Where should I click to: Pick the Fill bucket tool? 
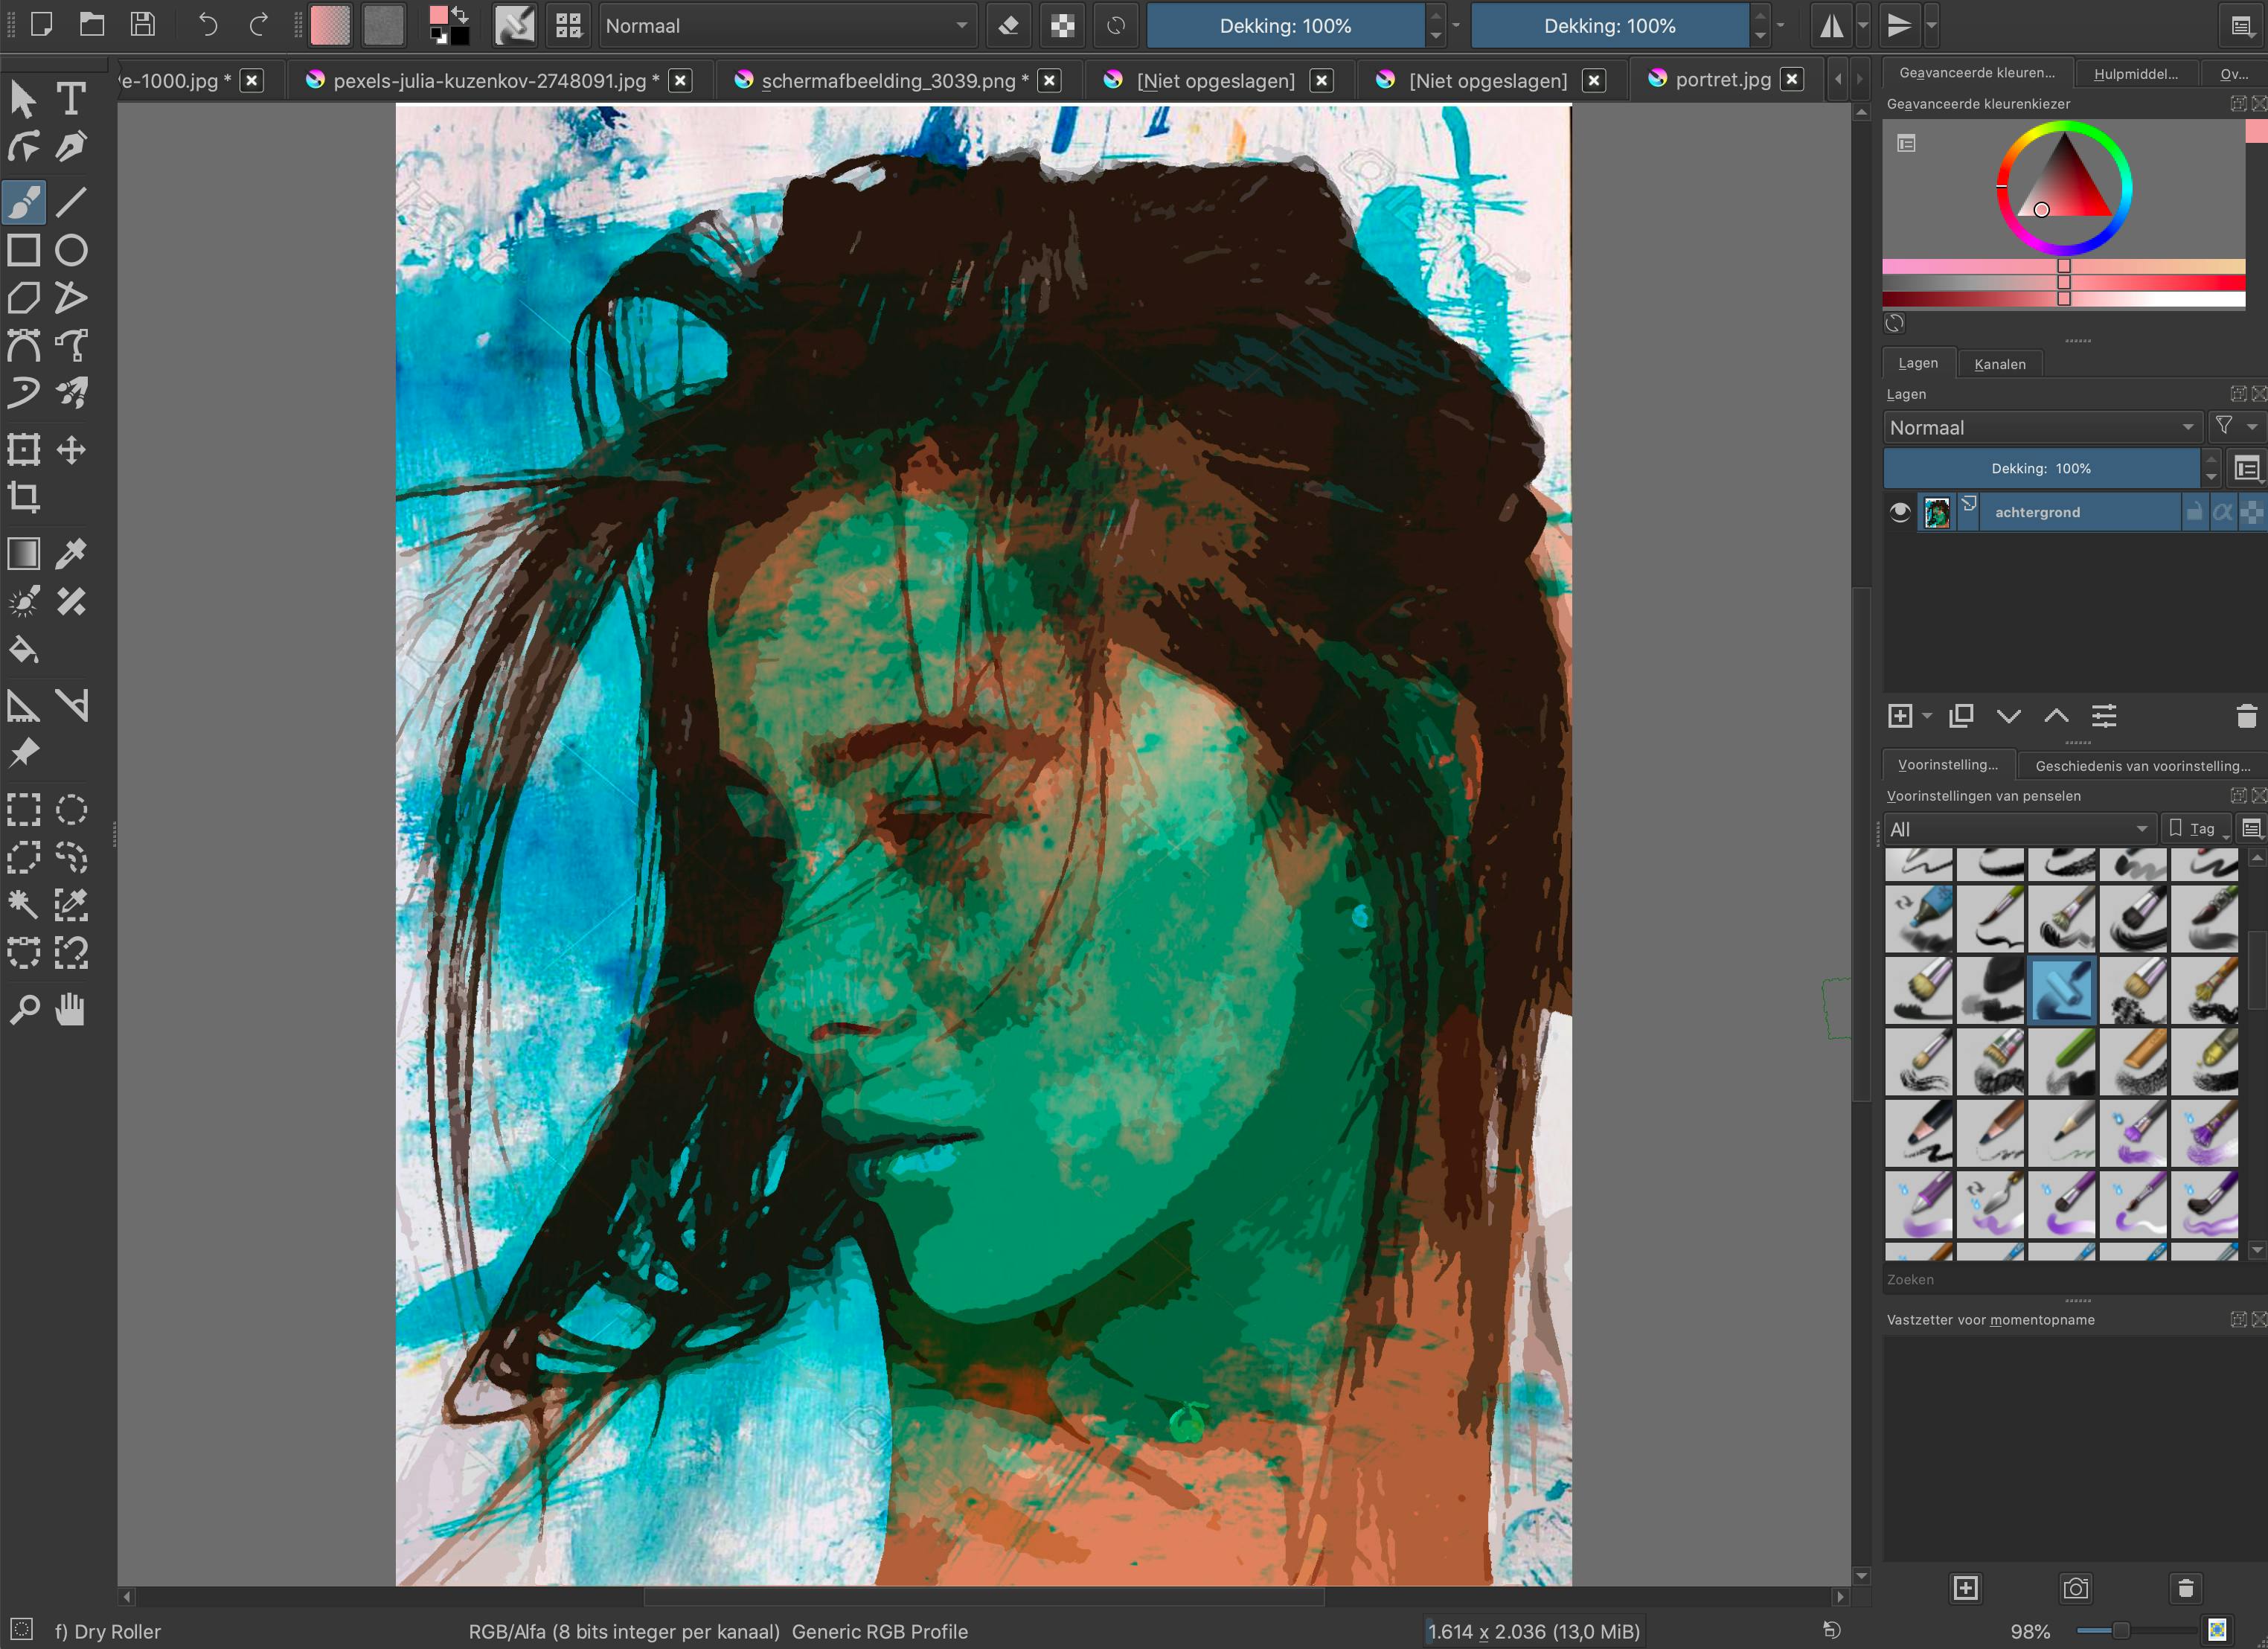pyautogui.click(x=24, y=651)
